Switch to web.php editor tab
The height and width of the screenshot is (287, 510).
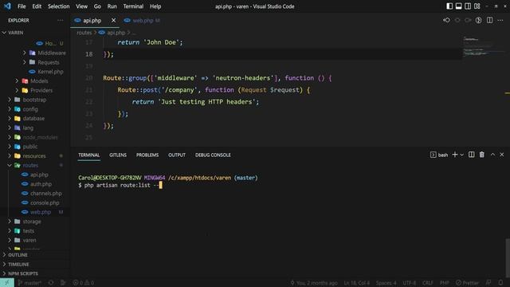click(142, 20)
